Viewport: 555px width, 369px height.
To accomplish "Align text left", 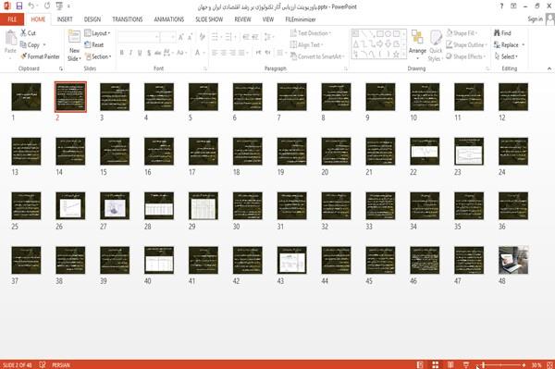I will (x=215, y=53).
